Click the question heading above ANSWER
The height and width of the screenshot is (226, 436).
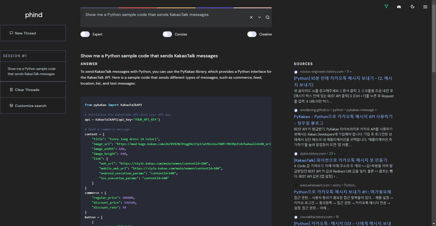[x=149, y=56]
